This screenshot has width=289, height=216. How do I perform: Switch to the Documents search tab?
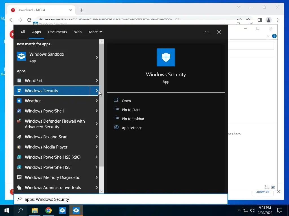point(57,32)
